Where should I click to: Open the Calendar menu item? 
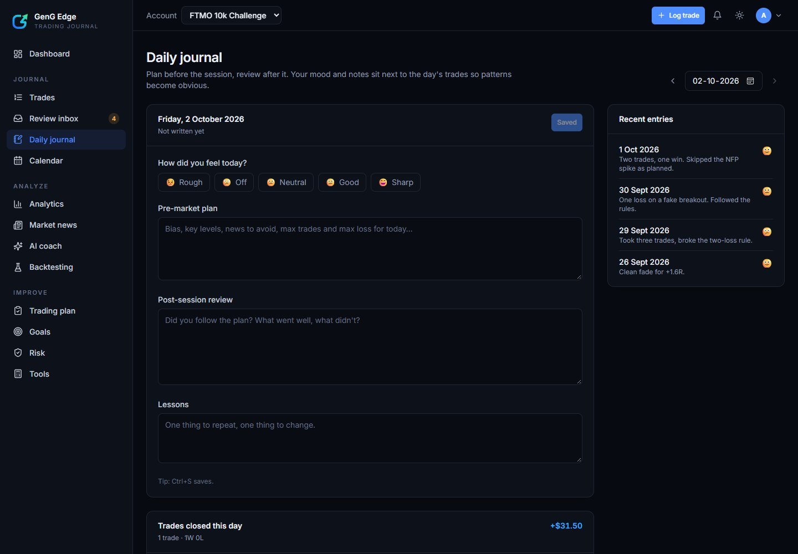click(66, 161)
